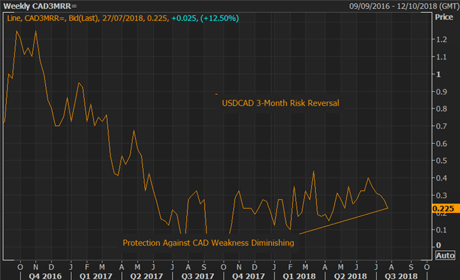Click the 0.9 price axis label
The image size is (460, 280).
click(x=442, y=92)
